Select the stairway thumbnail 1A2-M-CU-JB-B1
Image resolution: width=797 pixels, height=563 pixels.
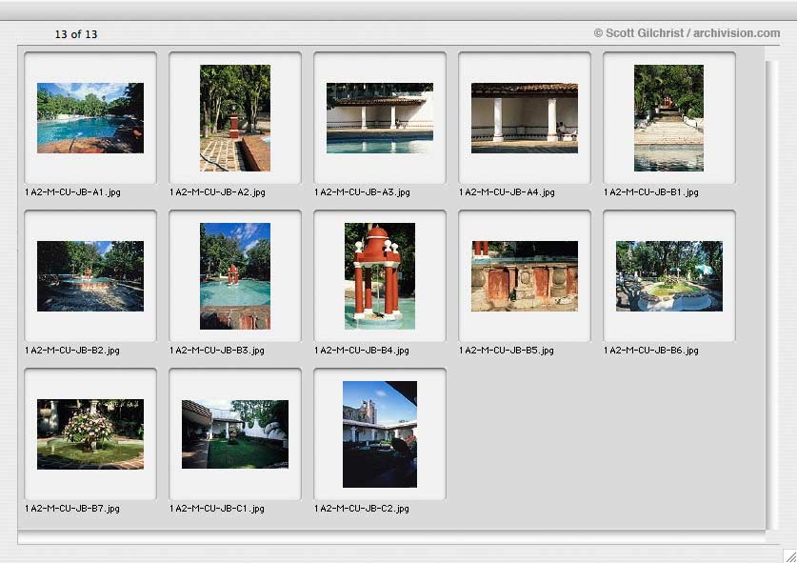coord(668,118)
